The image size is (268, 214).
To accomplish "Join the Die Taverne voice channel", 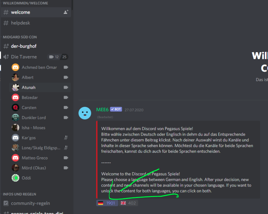I will click(x=24, y=57).
